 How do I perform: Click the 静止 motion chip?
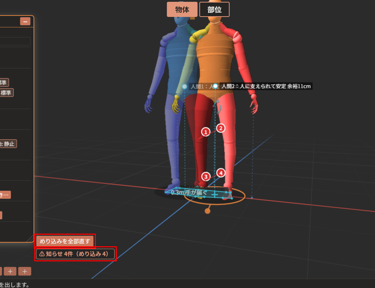click(x=8, y=144)
